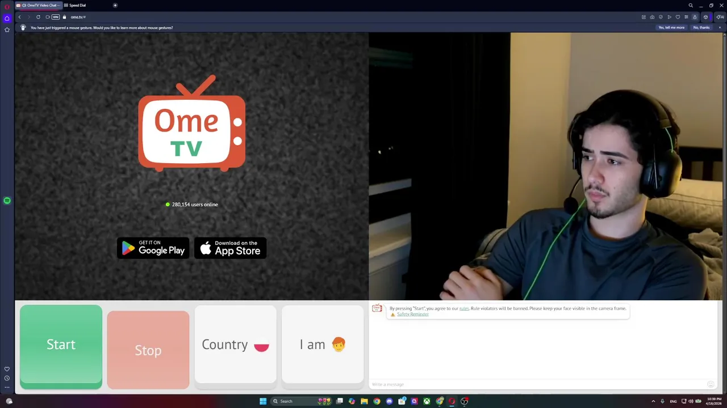Open the Xbox app from taskbar
Screen dimensions: 727x408
[x=427, y=401]
